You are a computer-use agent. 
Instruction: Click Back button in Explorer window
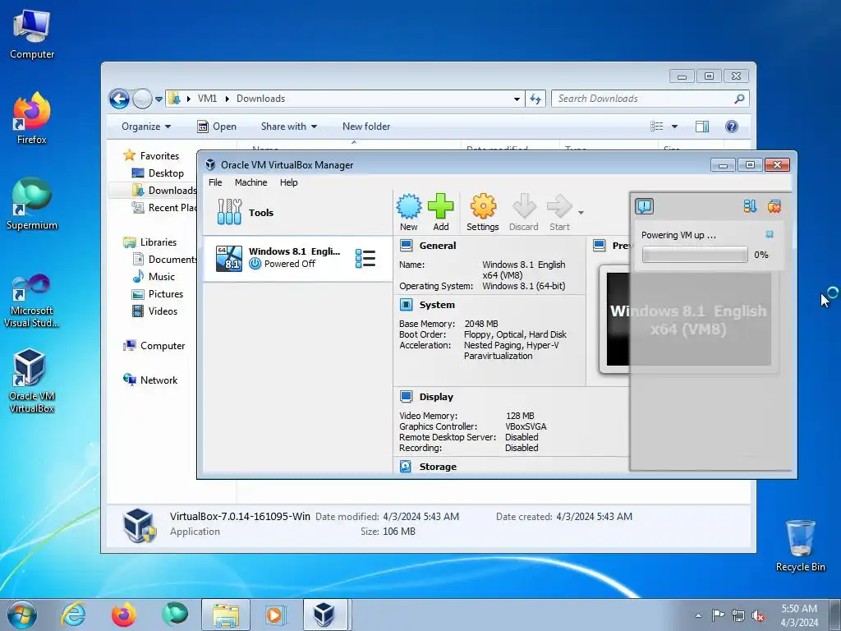[119, 99]
